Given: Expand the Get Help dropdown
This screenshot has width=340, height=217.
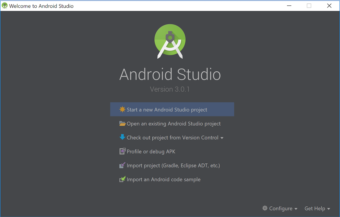Looking at the screenshot, I should tap(317, 208).
